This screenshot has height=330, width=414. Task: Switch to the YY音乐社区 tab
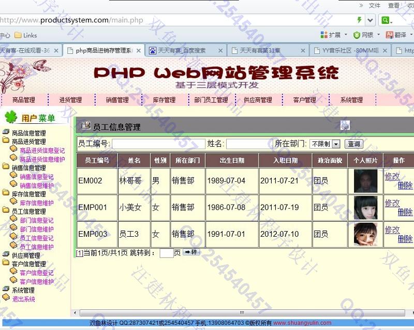tap(350, 50)
